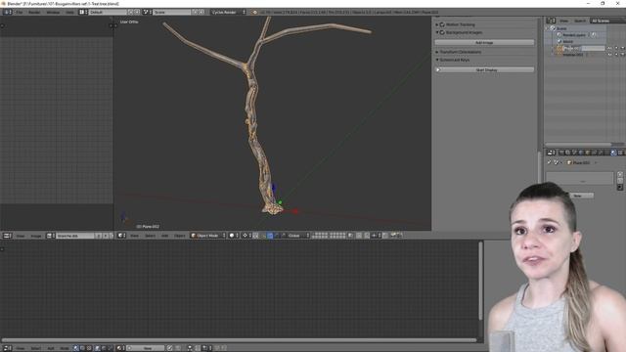Select the translate manipulator arrow icon
Image resolution: width=626 pixels, height=352 pixels.
point(270,236)
